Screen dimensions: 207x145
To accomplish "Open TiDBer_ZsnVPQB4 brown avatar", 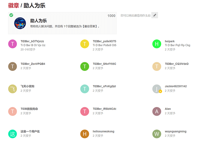I will click(x=13, y=66).
